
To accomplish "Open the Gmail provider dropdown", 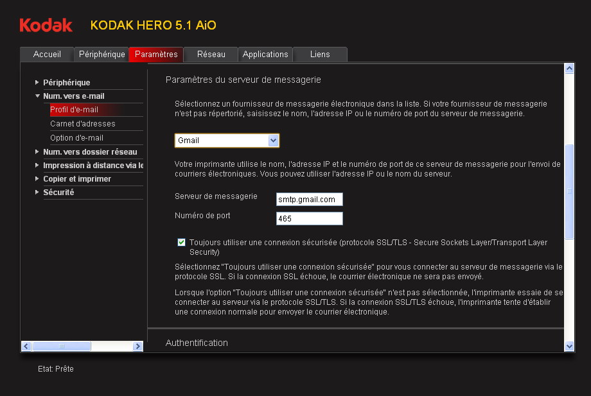I will [x=273, y=140].
